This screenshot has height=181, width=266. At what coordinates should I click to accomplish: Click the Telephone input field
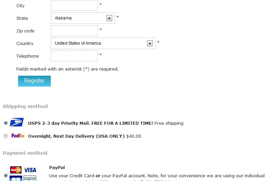74,56
